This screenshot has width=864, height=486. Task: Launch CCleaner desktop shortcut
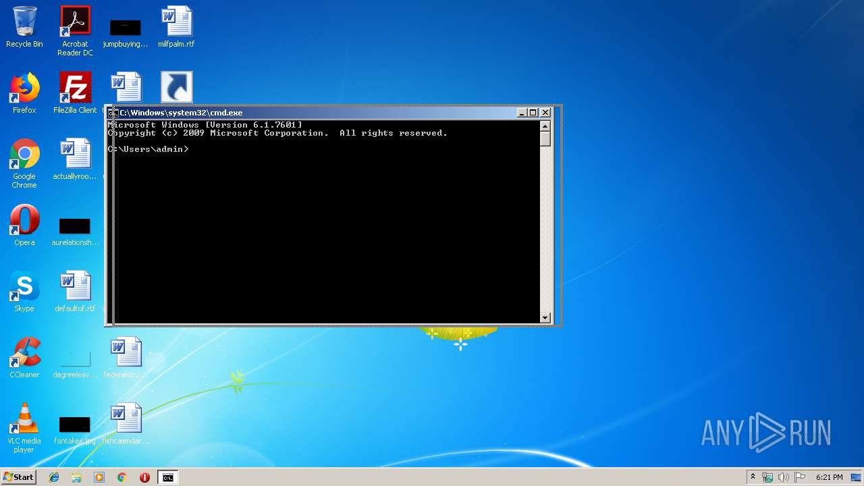(24, 358)
